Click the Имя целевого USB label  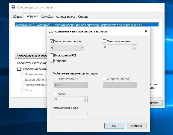pyautogui.click(x=66, y=108)
